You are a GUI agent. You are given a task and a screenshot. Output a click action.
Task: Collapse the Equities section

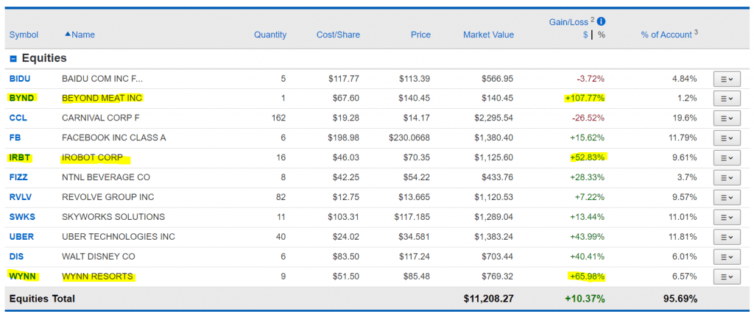[13, 59]
